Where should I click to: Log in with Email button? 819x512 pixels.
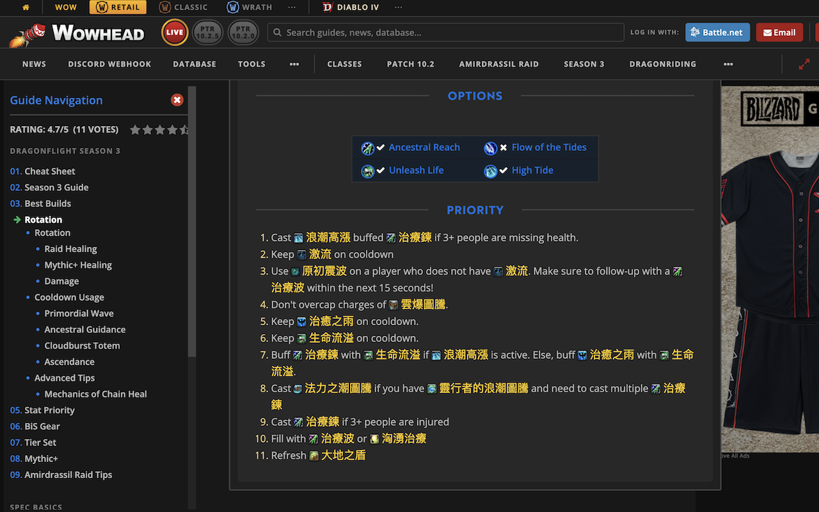779,32
